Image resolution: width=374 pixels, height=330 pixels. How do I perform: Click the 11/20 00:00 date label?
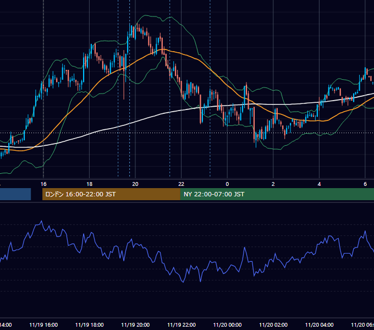[x=227, y=324]
